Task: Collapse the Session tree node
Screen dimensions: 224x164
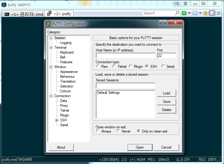Action: 51,38
